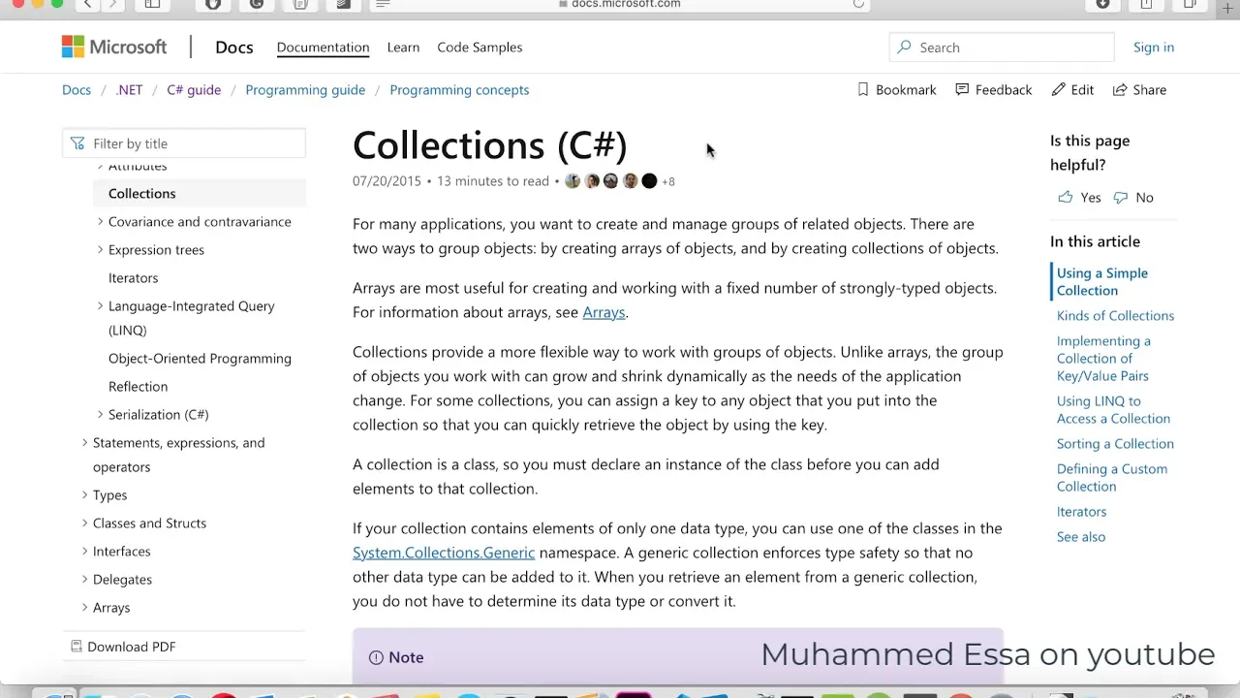The image size is (1240, 698).
Task: Expand the Types section
Action: (84, 495)
